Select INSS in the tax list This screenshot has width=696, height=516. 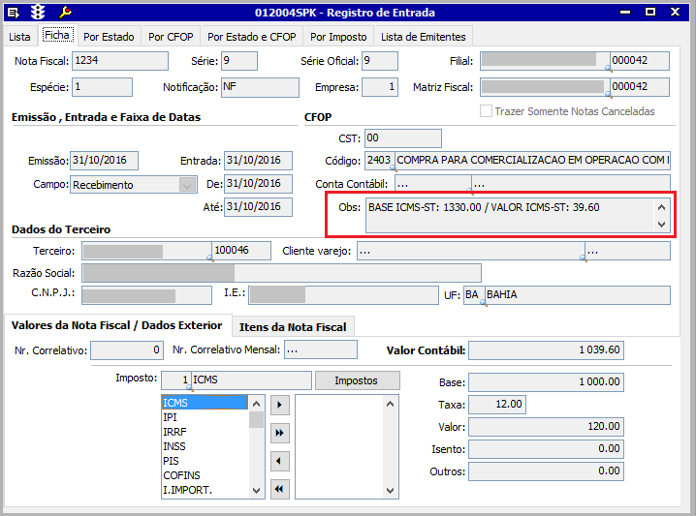point(205,446)
